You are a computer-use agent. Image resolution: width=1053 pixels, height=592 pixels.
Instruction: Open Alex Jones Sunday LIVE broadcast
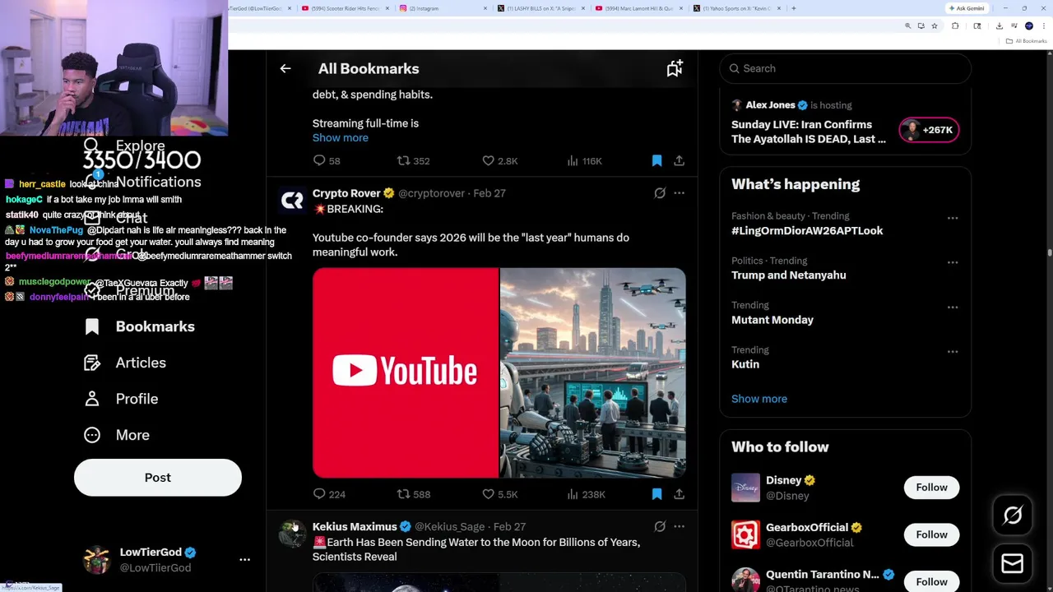coord(809,132)
